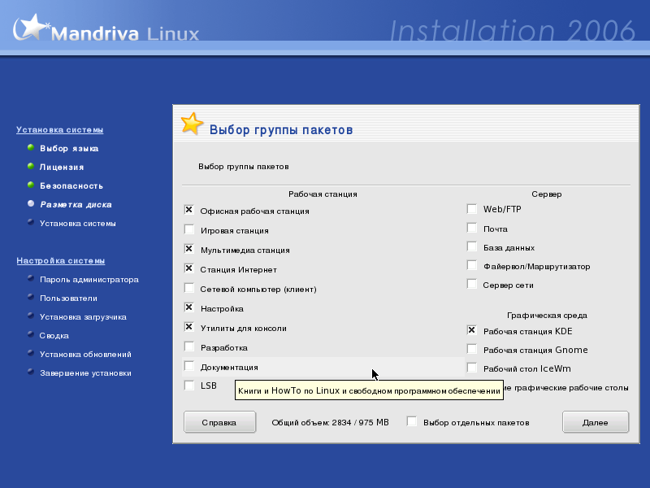Screen dimensions: 650x488
Task: Check the Web/FTP server checkbox
Action: [x=472, y=209]
